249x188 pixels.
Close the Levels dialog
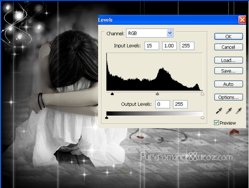(242, 20)
